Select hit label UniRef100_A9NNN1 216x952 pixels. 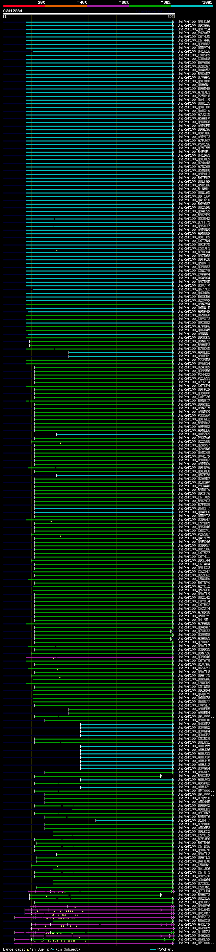pyautogui.click(x=194, y=334)
